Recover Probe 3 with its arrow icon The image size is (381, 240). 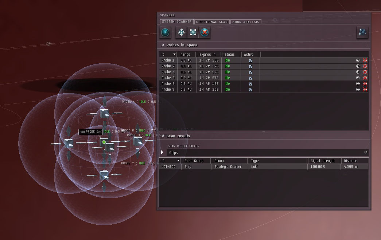tap(358, 78)
